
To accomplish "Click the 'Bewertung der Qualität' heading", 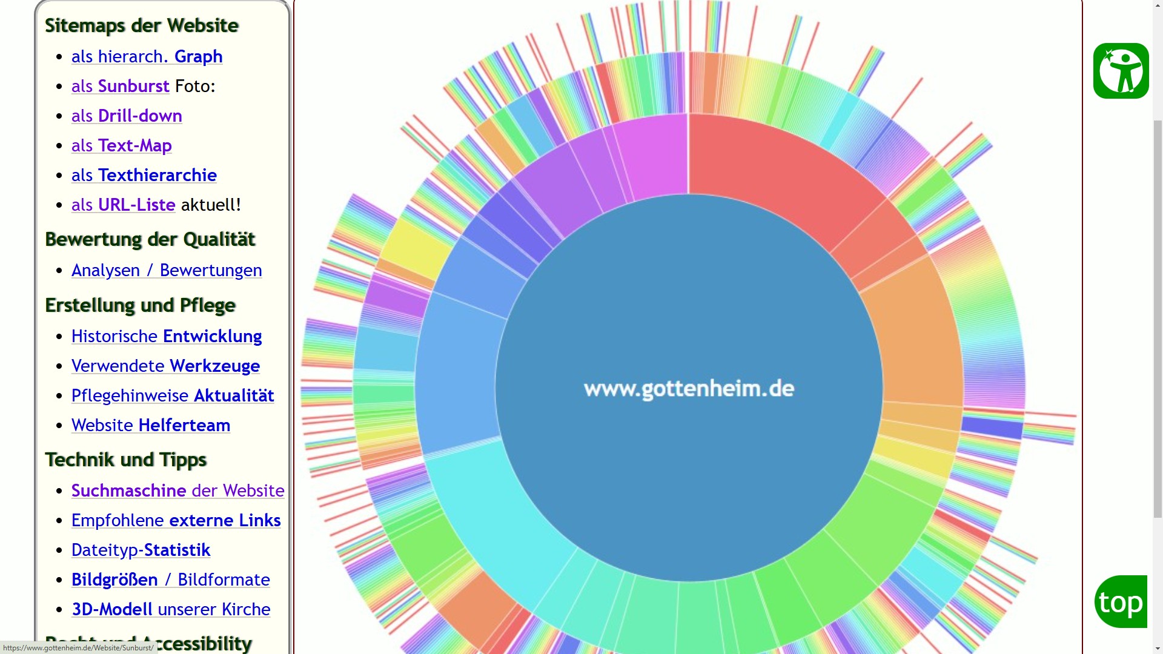I will [x=150, y=239].
